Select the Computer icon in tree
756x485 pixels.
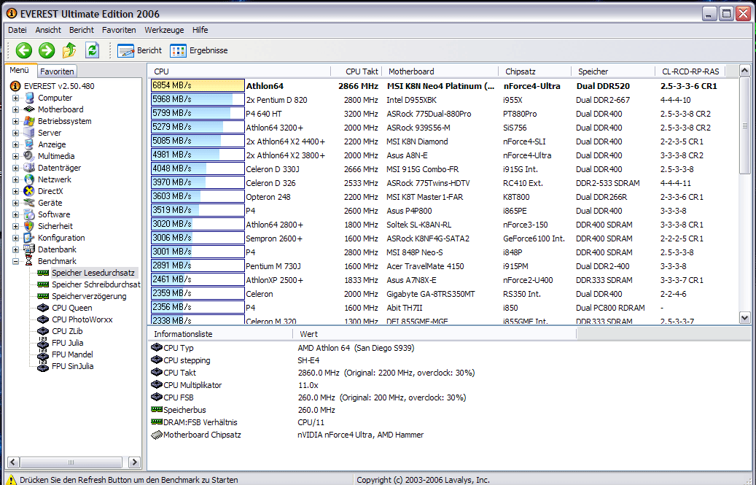click(x=29, y=98)
